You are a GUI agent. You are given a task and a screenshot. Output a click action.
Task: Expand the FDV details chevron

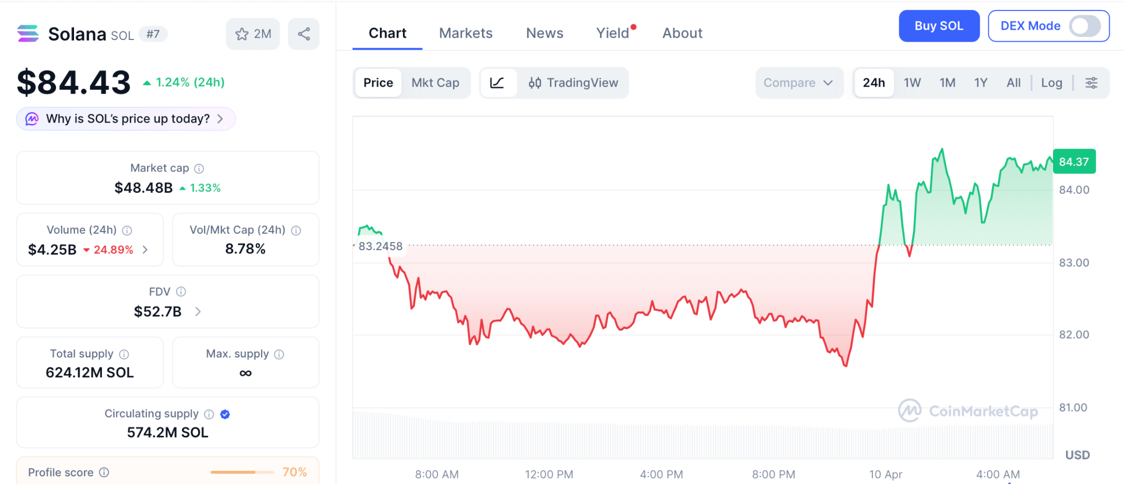point(198,312)
